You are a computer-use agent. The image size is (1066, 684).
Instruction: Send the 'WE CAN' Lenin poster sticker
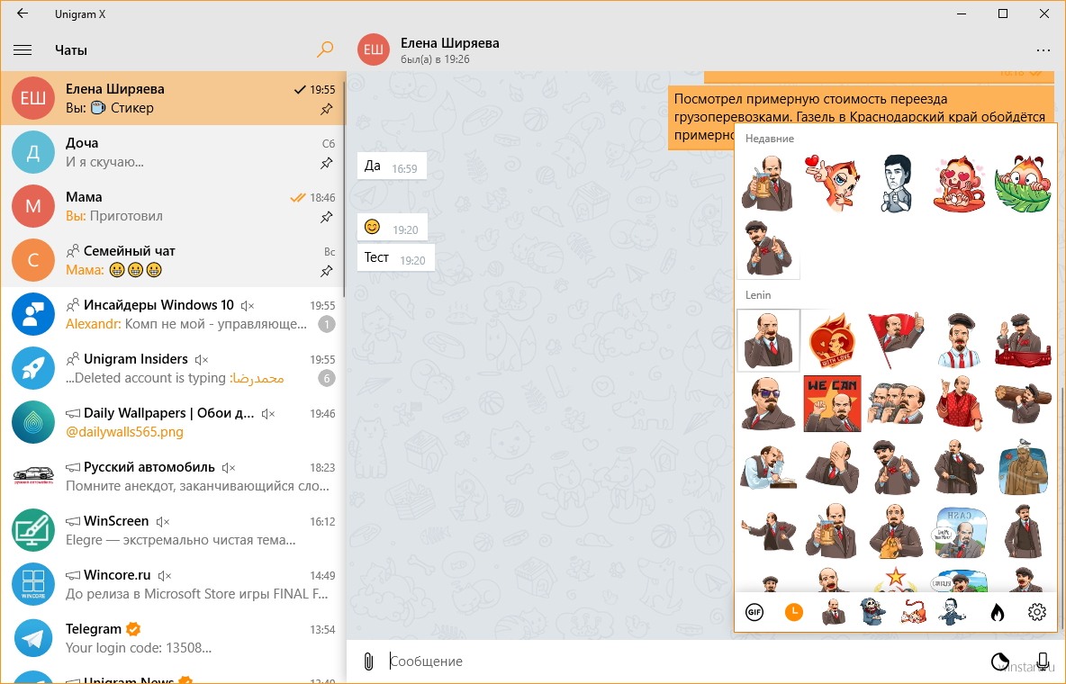(833, 403)
